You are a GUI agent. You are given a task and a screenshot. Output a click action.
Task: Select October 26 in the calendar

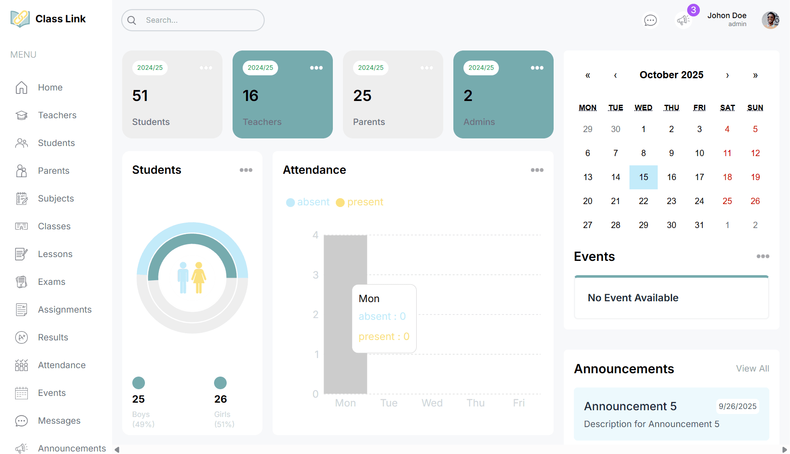(x=755, y=201)
